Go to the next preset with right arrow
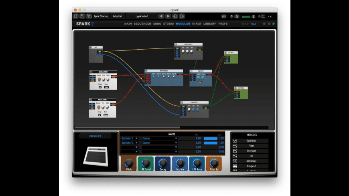The image size is (349, 196). click(x=168, y=16)
